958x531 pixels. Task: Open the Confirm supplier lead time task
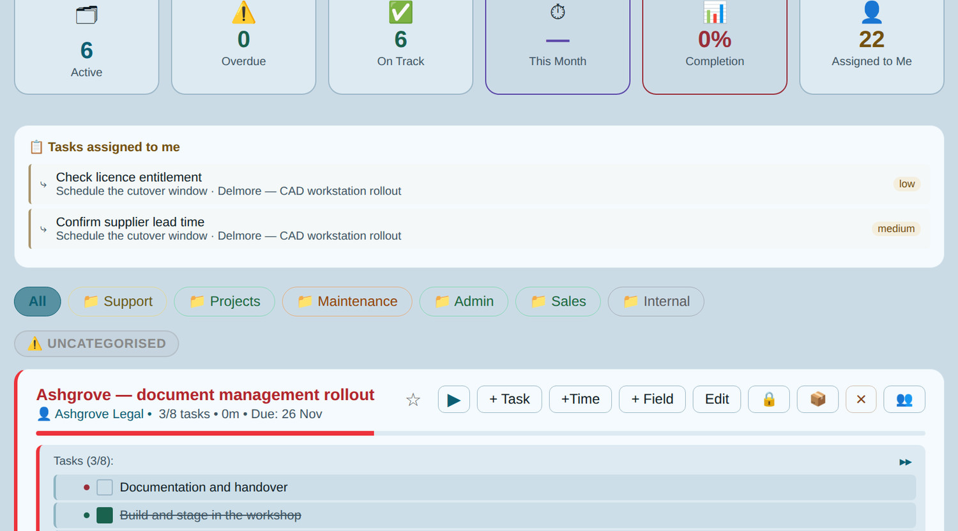(478, 228)
